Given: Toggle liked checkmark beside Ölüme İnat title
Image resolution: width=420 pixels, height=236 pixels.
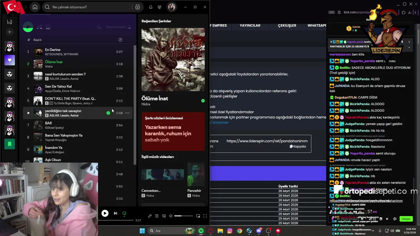Looking at the screenshot, I should click(x=203, y=101).
